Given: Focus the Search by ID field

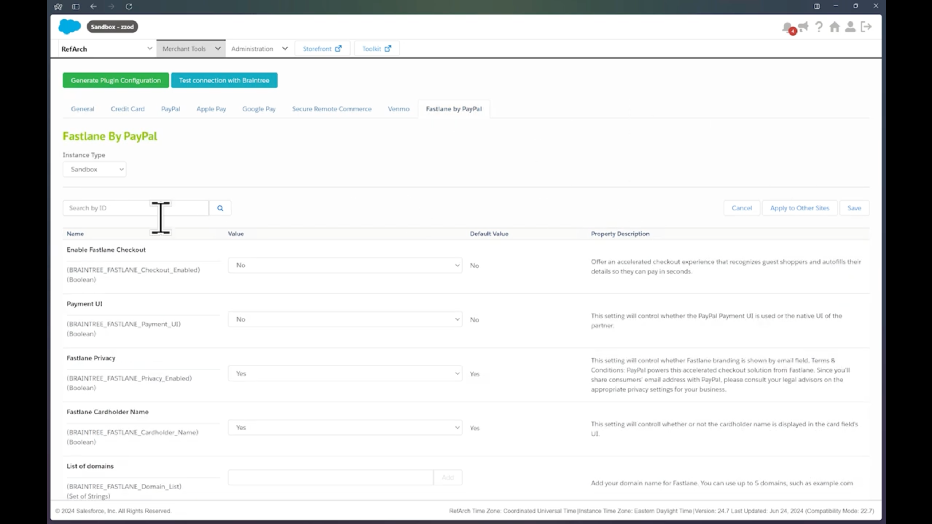Looking at the screenshot, I should pyautogui.click(x=109, y=208).
